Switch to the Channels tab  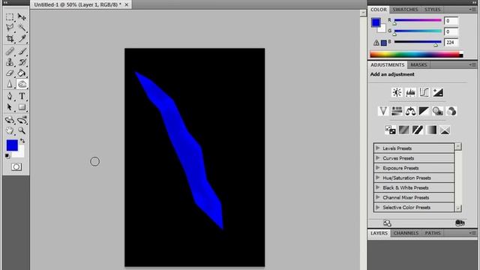pyautogui.click(x=406, y=233)
